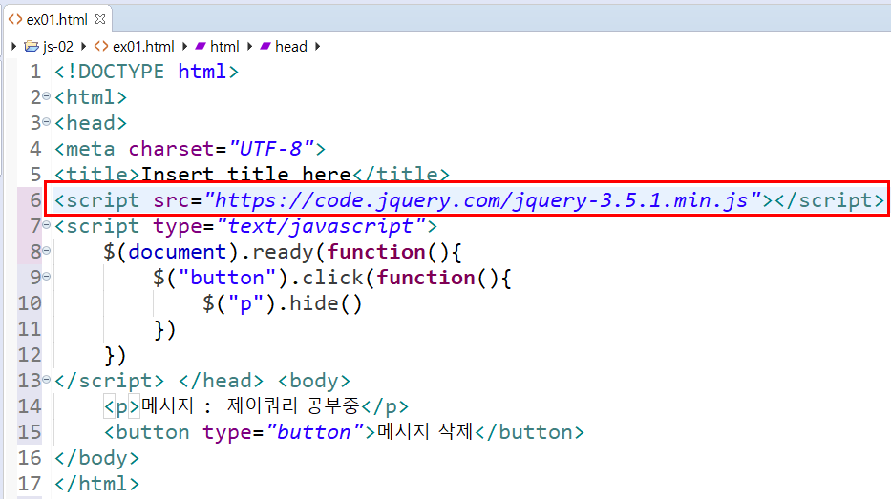The height and width of the screenshot is (499, 891).
Task: Click the "메시지 : 제이쿼리 공부중" paragraph text
Action: point(250,405)
